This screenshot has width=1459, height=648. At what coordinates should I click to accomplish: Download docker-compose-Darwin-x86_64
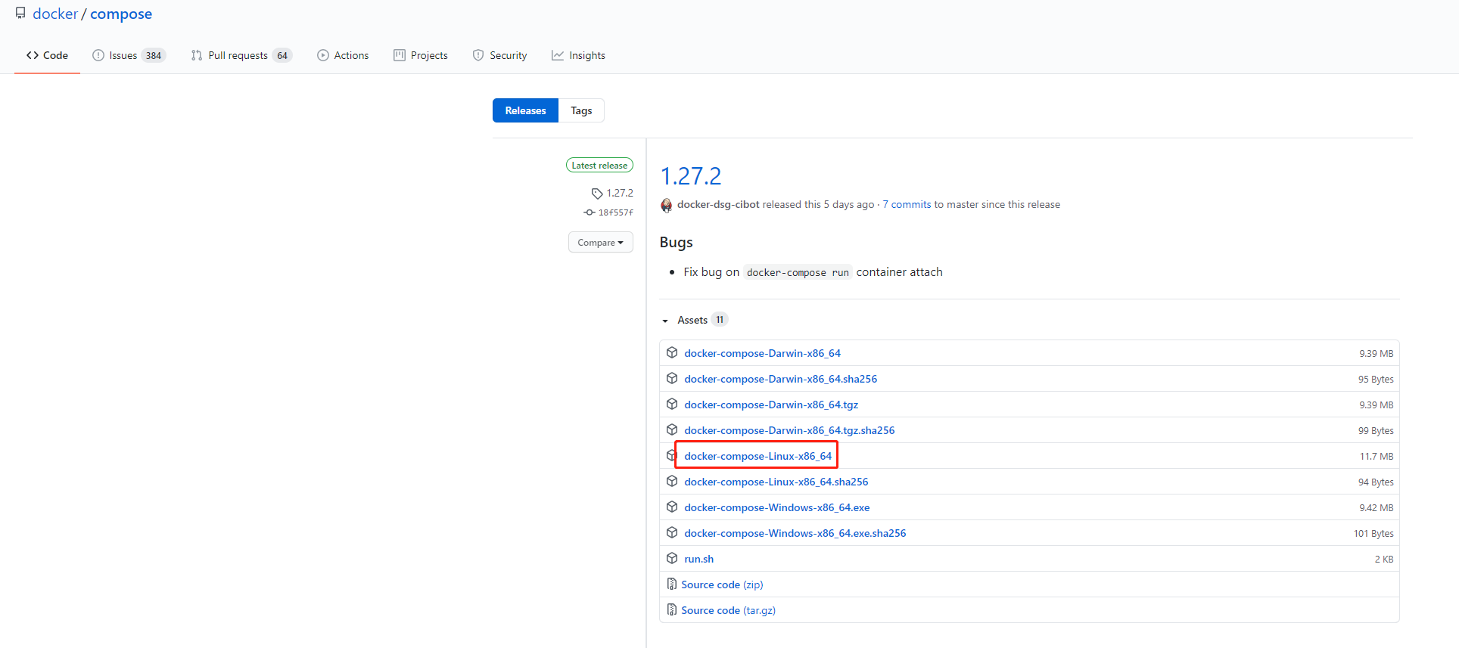coord(762,353)
